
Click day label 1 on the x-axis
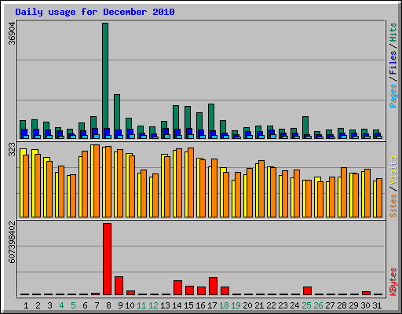[x=26, y=305]
